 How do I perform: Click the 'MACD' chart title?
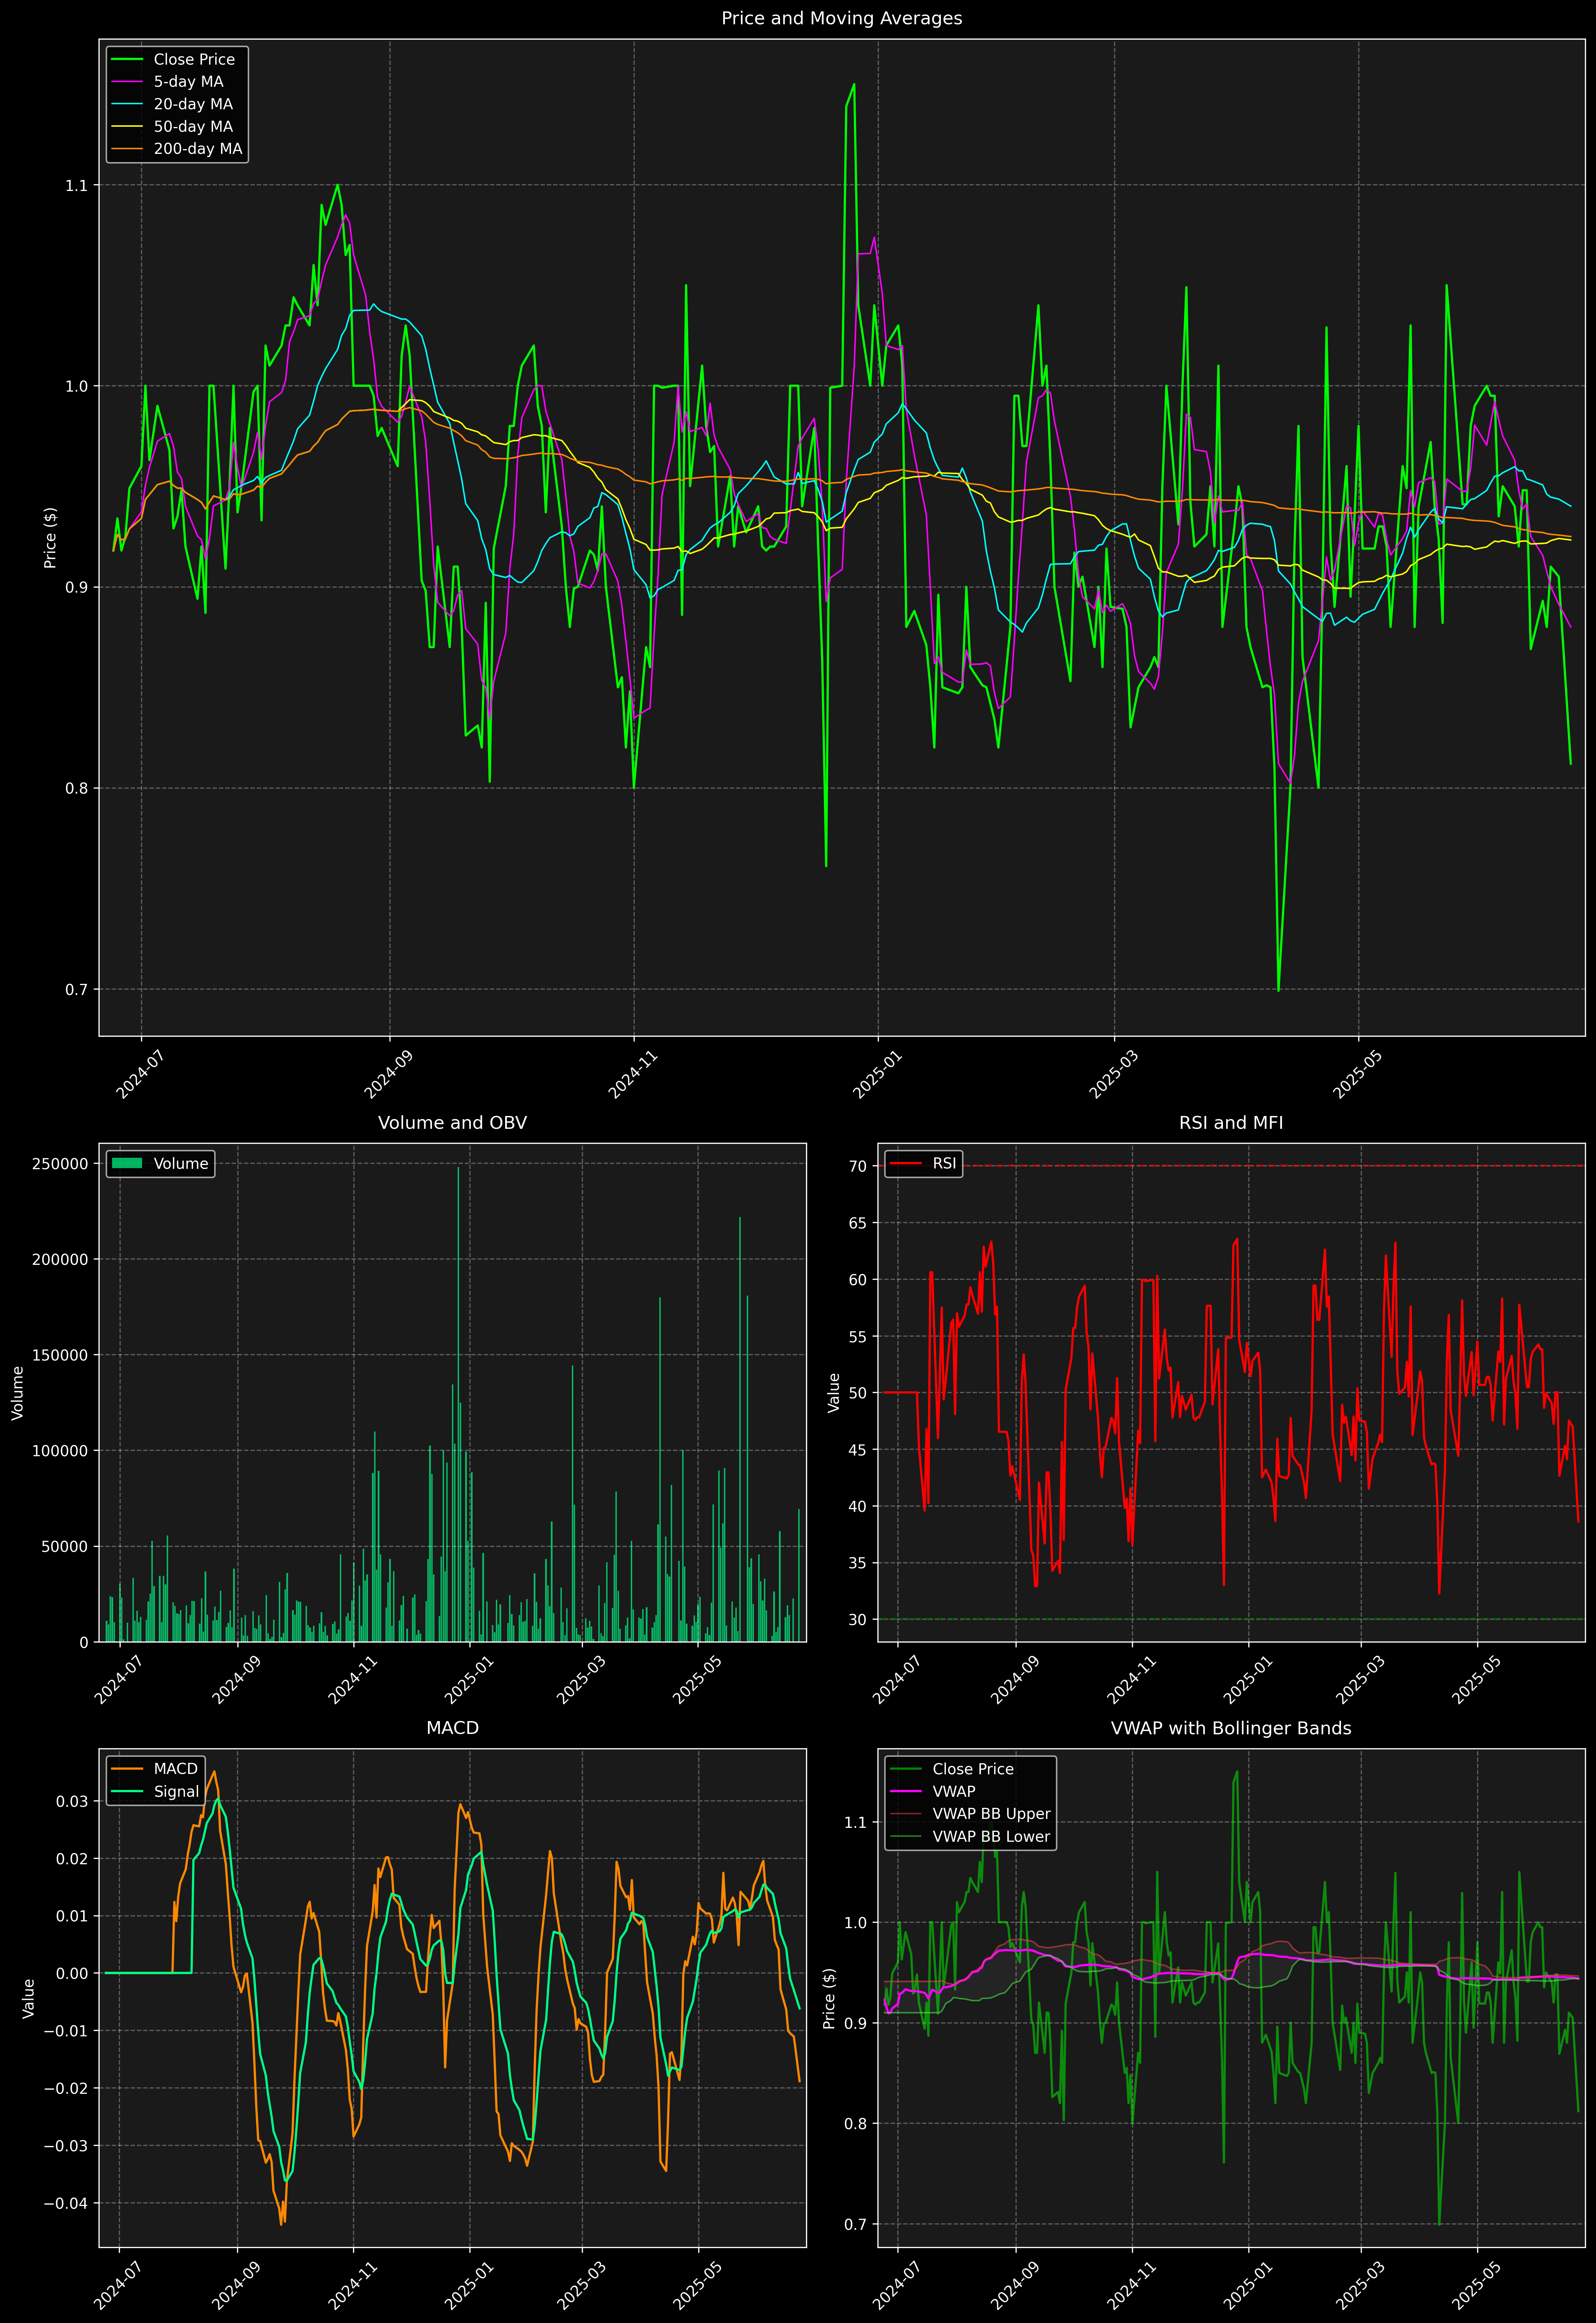click(x=452, y=1728)
